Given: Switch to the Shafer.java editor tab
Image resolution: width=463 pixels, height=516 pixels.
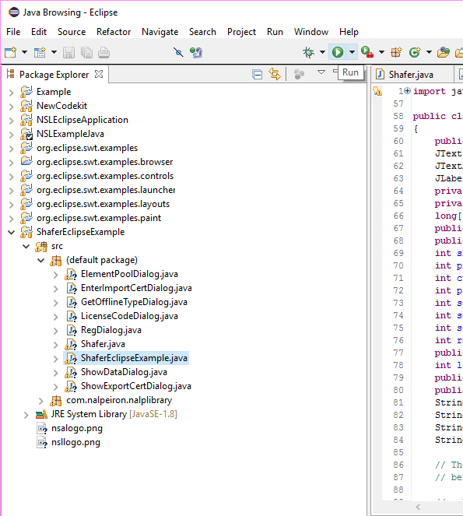Looking at the screenshot, I should pos(411,75).
